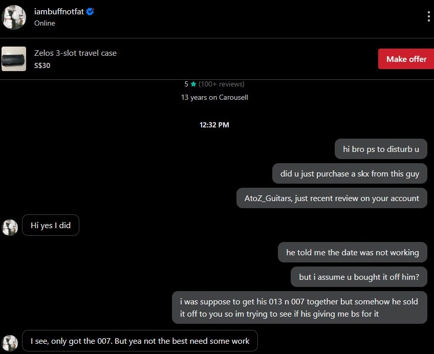
Task: Click 'did u just purchase a skx' message
Action: pos(350,173)
